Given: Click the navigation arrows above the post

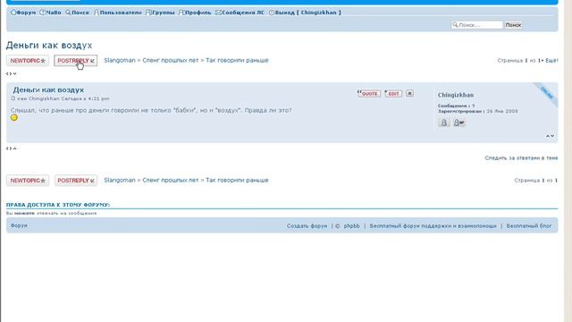Looking at the screenshot, I should (12, 73).
